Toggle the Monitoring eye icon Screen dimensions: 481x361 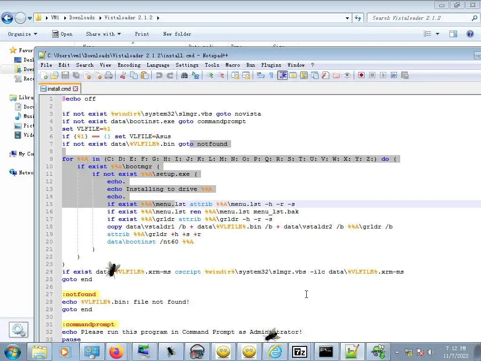[x=347, y=75]
